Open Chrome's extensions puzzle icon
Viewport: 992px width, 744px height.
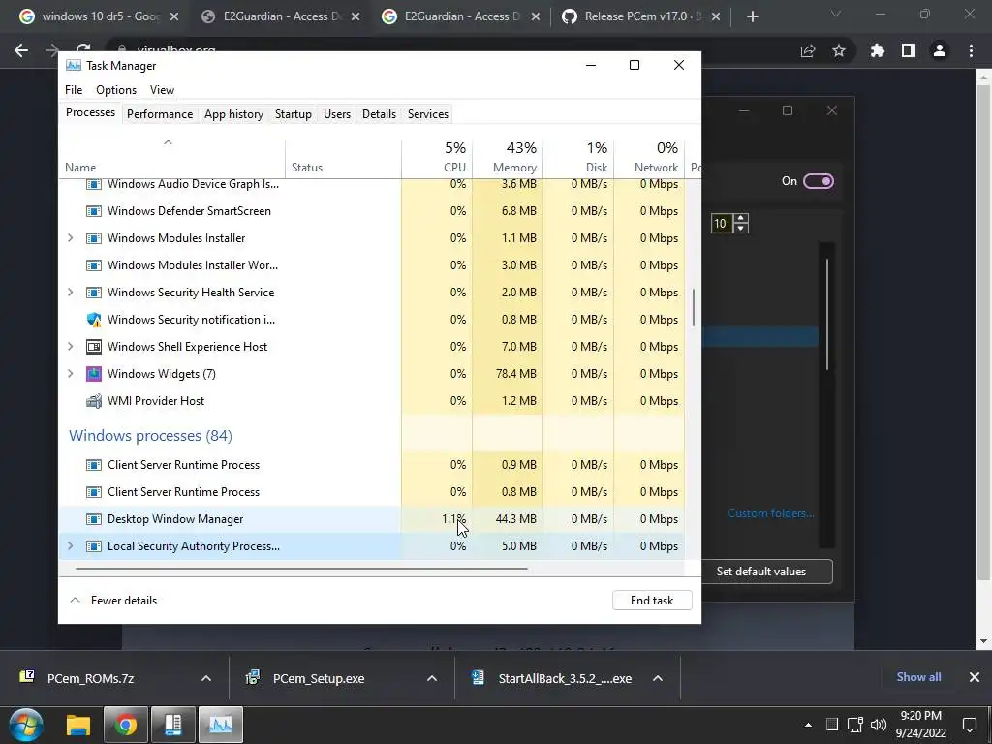coord(877,50)
